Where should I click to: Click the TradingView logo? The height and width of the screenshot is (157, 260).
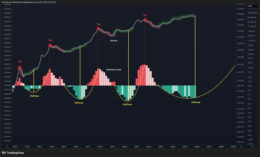pyautogui.click(x=16, y=153)
